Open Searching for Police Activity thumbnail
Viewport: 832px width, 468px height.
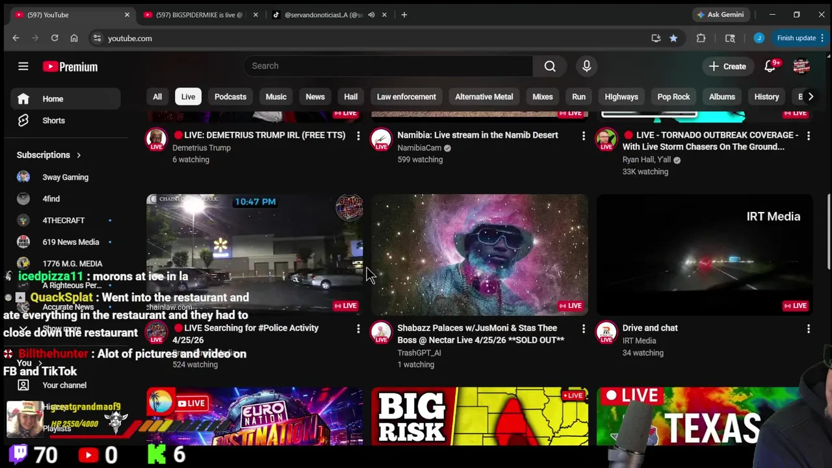coord(255,255)
